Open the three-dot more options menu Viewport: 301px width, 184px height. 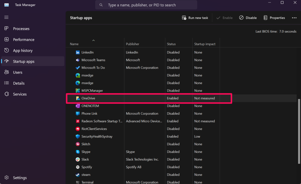(x=294, y=18)
